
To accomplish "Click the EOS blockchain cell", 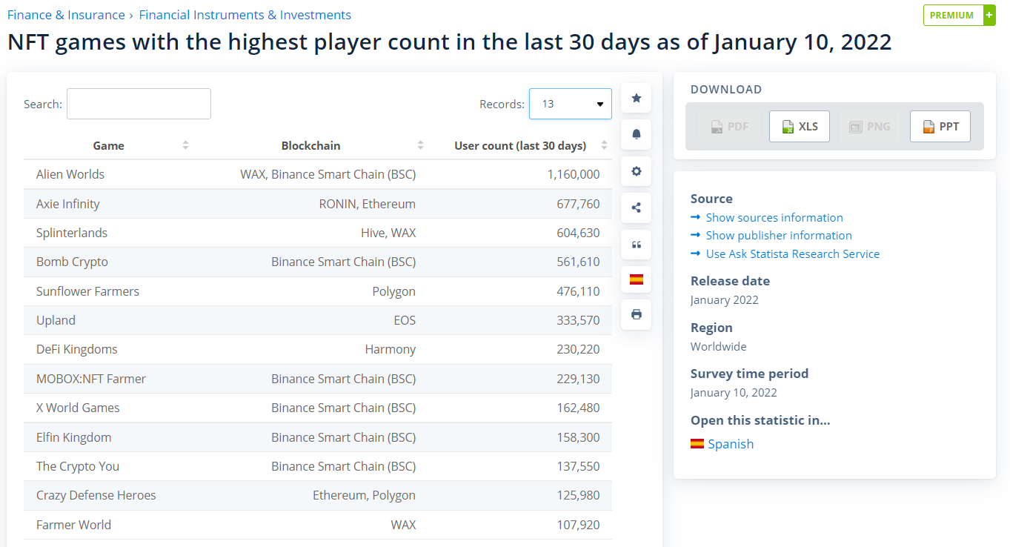I will coord(405,320).
